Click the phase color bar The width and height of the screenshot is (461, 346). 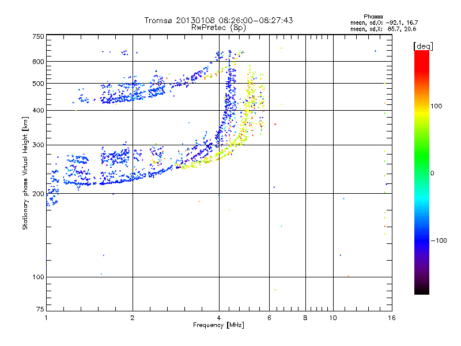(422, 172)
